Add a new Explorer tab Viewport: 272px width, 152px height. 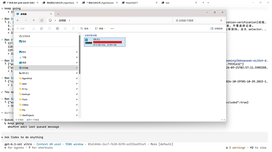58,14
